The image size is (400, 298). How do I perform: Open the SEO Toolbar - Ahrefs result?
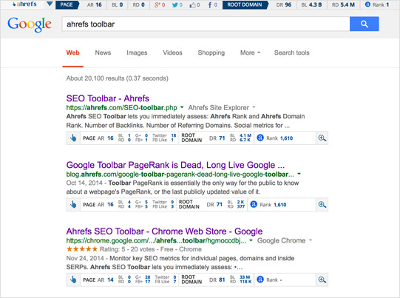pyautogui.click(x=108, y=98)
